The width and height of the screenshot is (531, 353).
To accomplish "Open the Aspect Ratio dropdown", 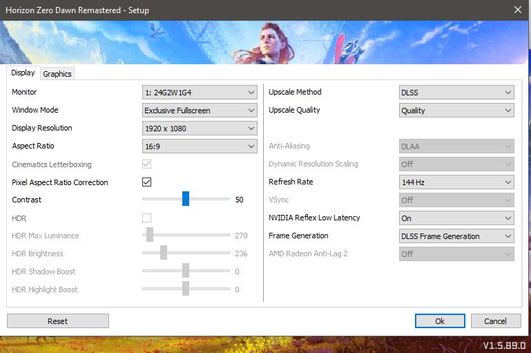I will pyautogui.click(x=200, y=146).
